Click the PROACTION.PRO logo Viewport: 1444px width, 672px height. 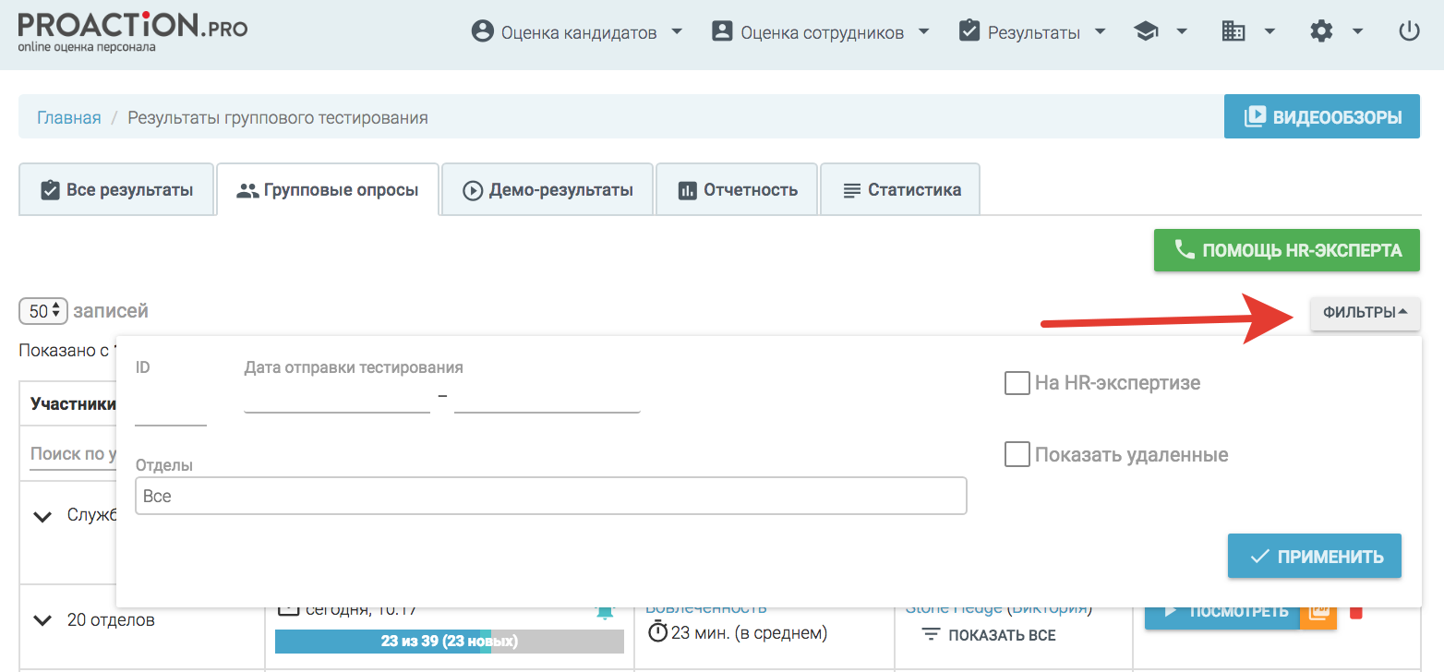point(133,31)
